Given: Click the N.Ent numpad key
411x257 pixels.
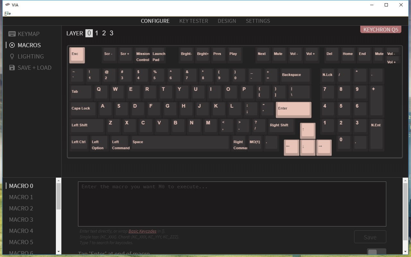Looking at the screenshot, I should 377,135.
